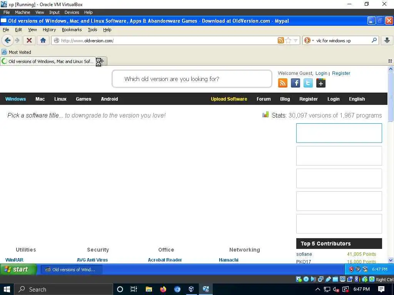Click the VirtualBox shared folders status icon
Viewport: 394px width, 295px height.
pos(336,279)
